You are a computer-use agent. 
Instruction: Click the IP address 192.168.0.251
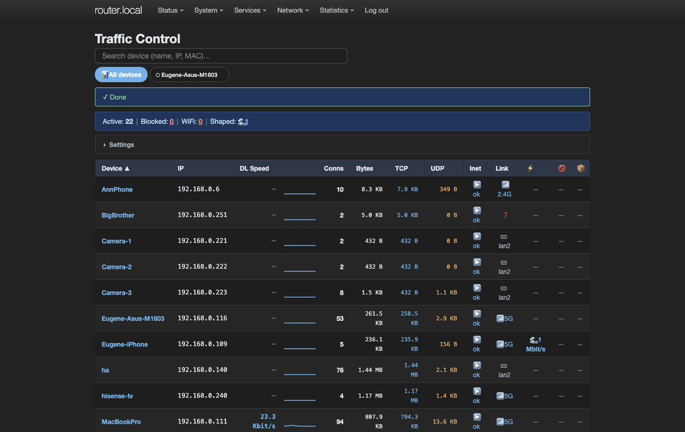[x=202, y=215]
